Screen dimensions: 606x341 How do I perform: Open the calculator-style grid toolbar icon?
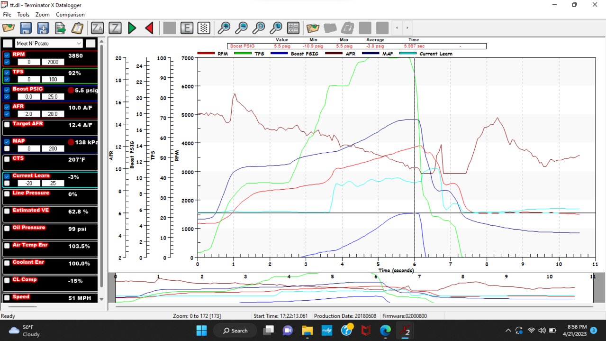tap(293, 28)
